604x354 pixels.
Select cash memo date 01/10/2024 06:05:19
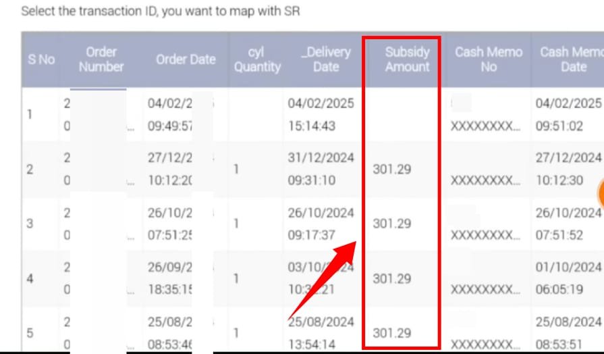(x=568, y=278)
